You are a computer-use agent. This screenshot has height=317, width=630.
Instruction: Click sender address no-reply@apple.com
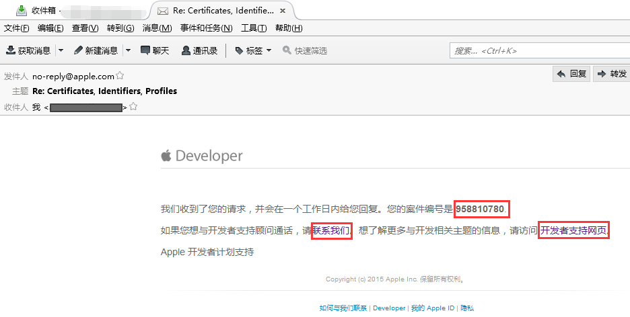click(x=73, y=76)
